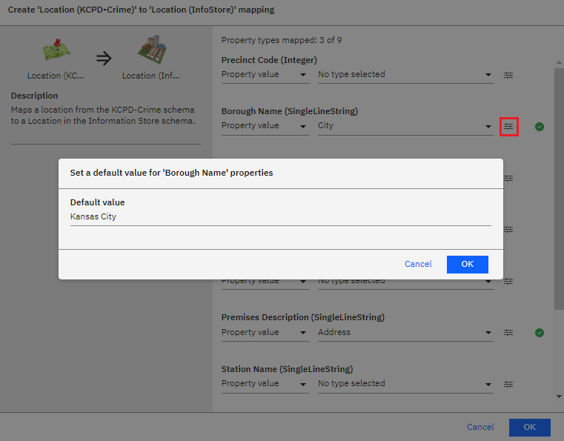Open default value settings for Precinct Code

508,75
